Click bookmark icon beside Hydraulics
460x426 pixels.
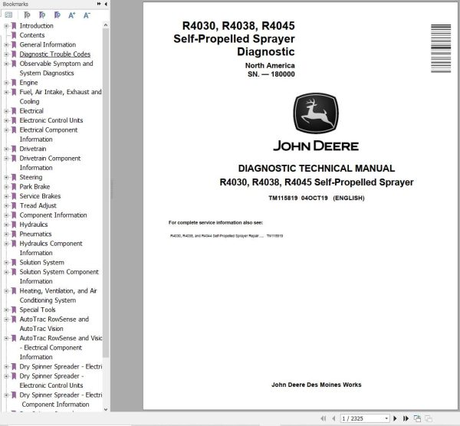point(14,224)
